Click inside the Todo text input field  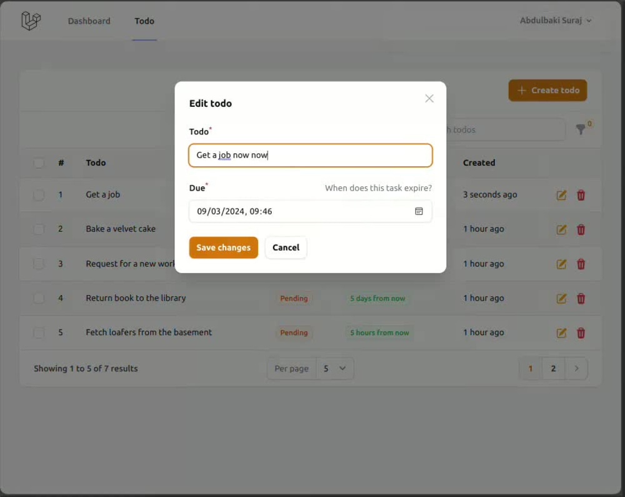tap(310, 155)
